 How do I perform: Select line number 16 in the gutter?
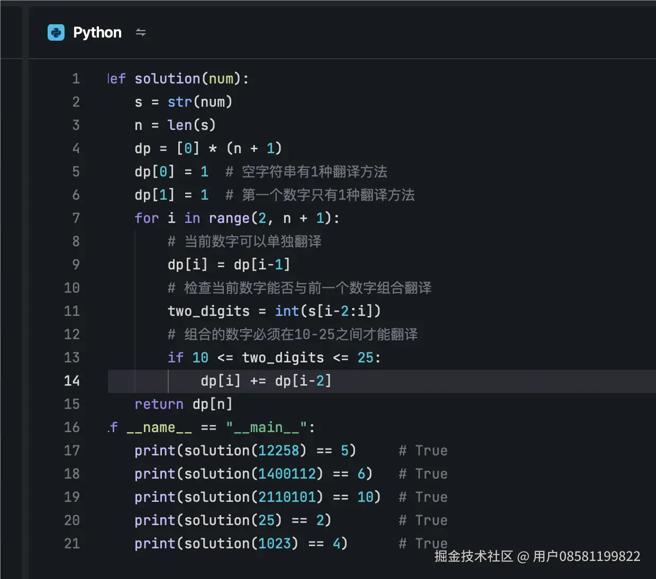71,427
